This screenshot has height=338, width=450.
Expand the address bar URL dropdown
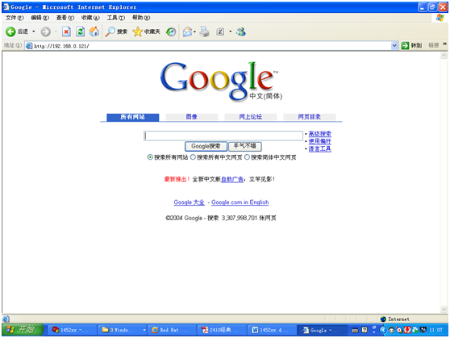pyautogui.click(x=394, y=45)
